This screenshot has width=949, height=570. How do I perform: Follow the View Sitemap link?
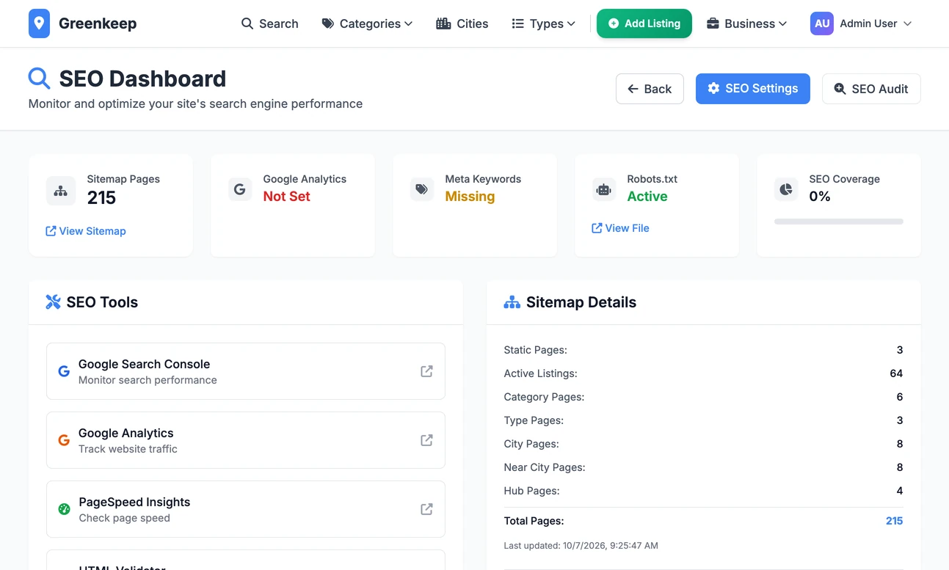86,231
